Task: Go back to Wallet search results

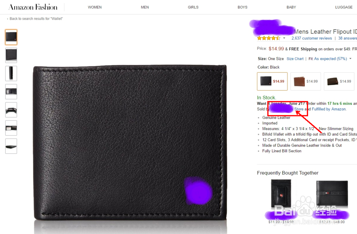Action: click(x=35, y=19)
